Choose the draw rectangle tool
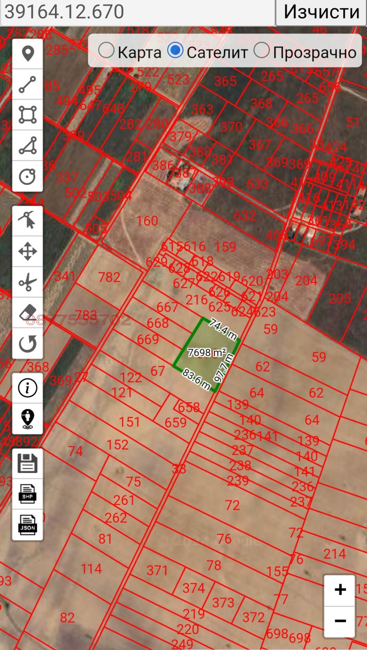This screenshot has width=367, height=650. (x=28, y=115)
